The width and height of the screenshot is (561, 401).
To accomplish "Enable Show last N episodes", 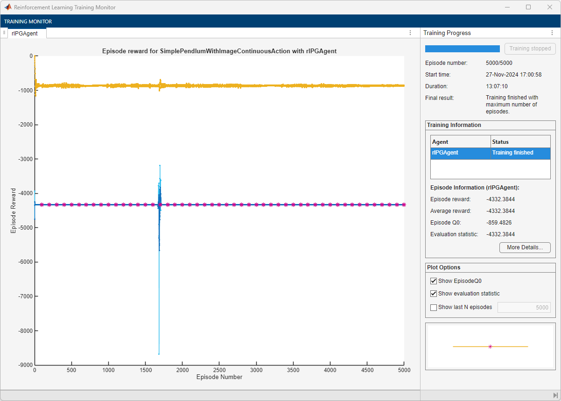I will (433, 307).
